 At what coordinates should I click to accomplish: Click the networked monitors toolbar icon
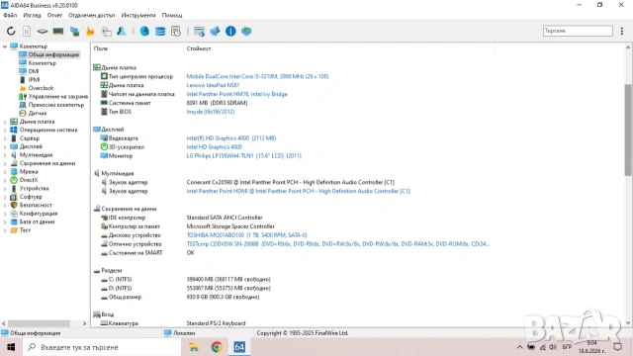point(74,31)
